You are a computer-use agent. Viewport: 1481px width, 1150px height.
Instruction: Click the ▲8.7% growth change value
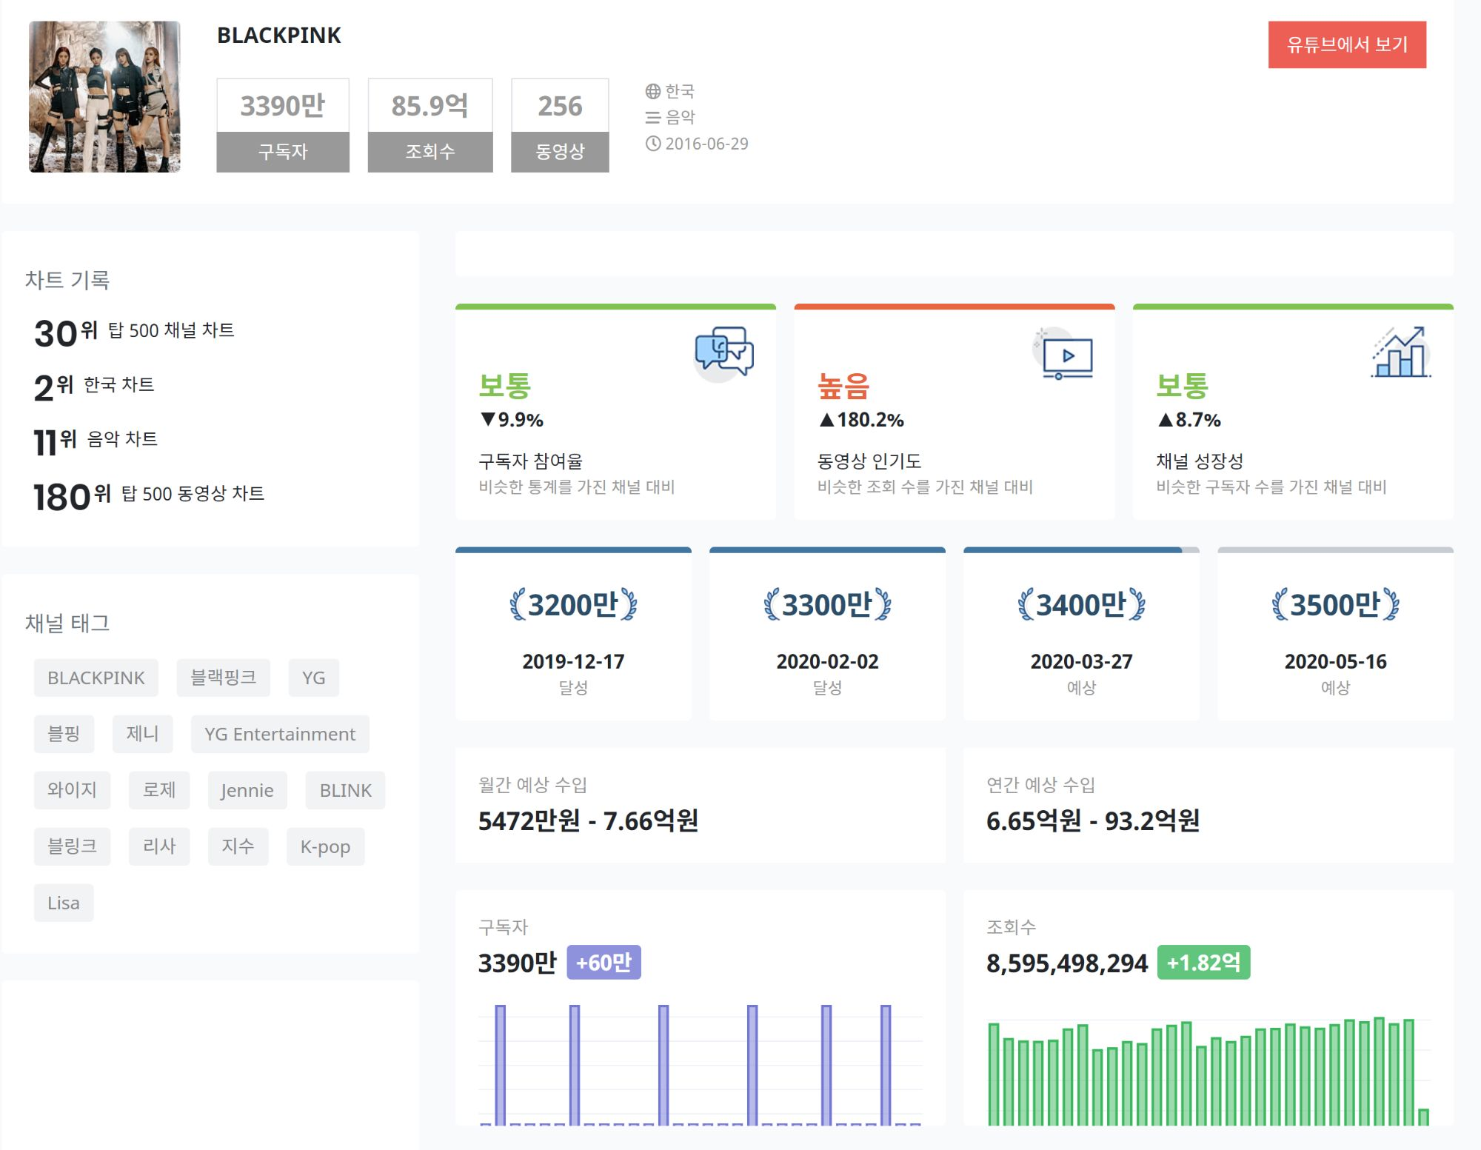(1189, 420)
